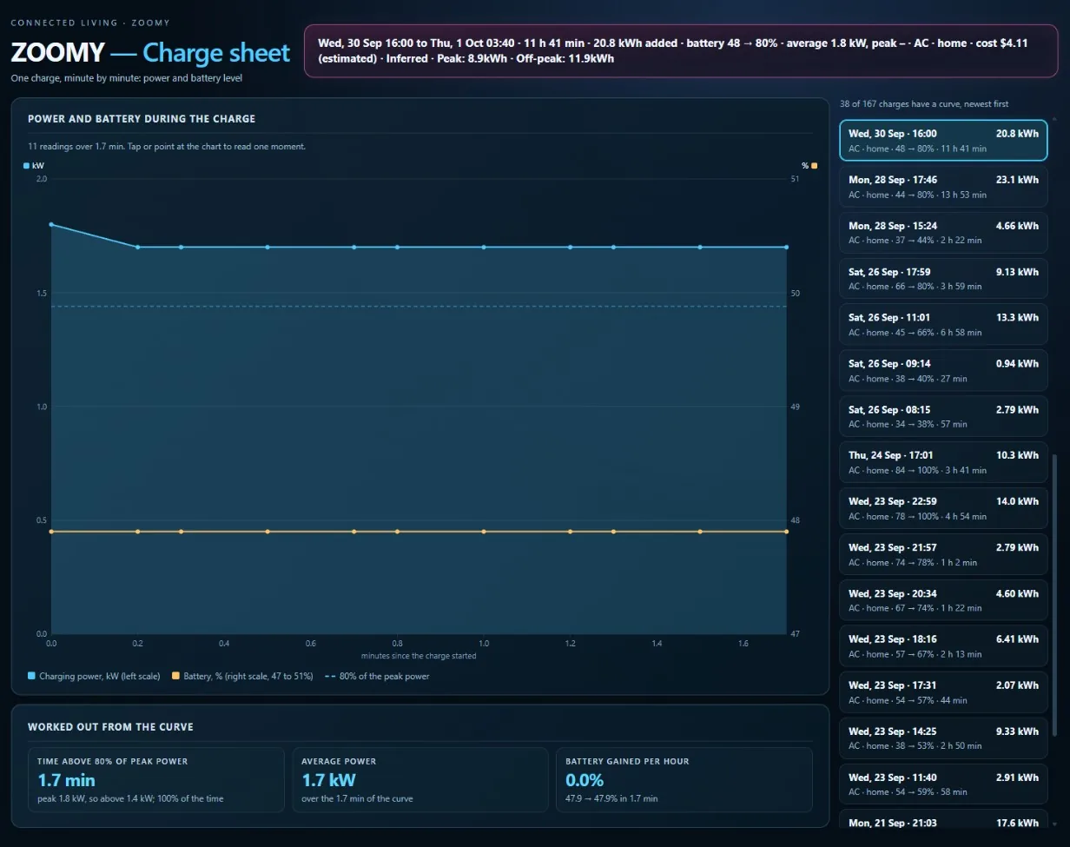Select the Wed, 30 Sep 16:00 charge

[943, 141]
